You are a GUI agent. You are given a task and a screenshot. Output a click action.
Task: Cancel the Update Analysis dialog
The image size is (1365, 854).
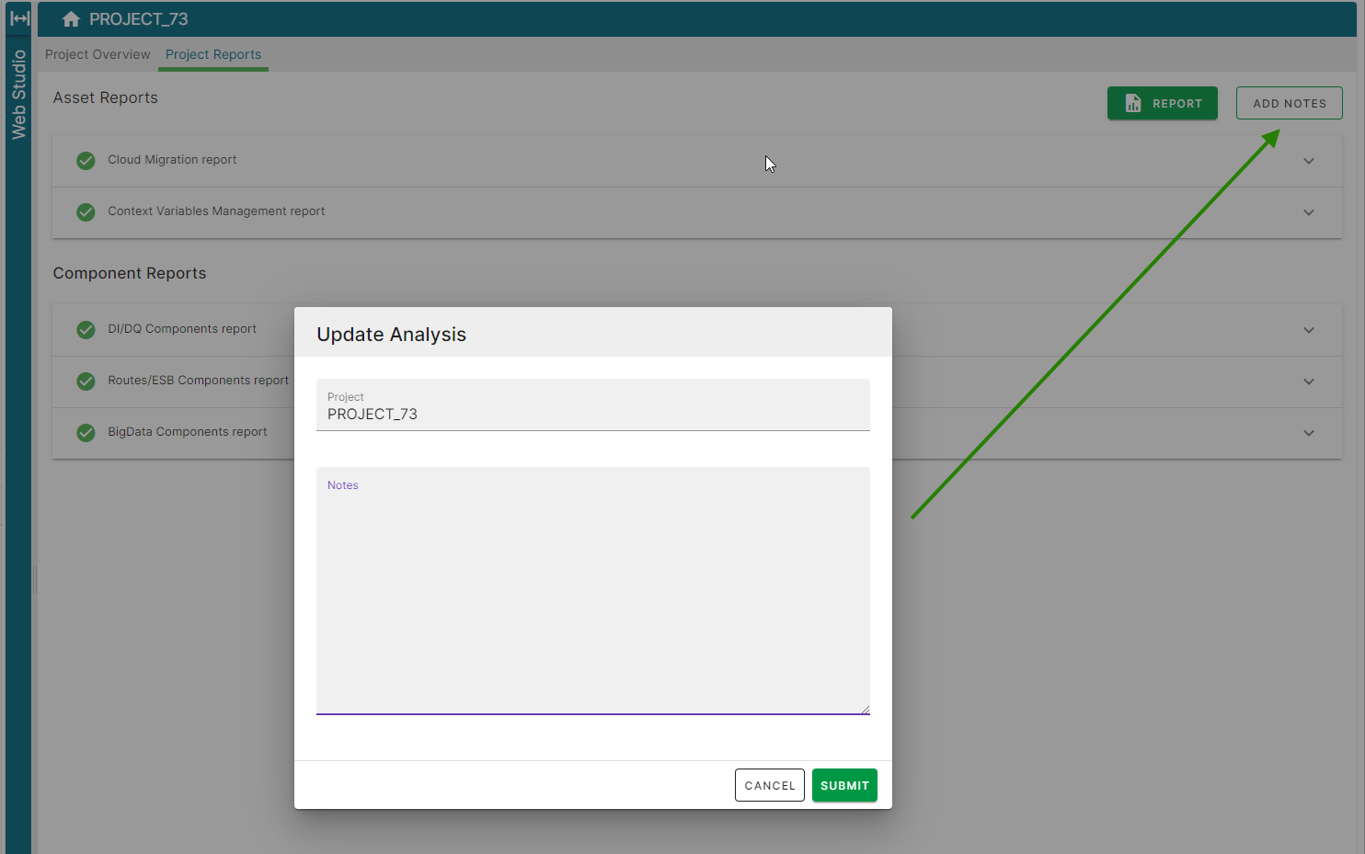(769, 785)
